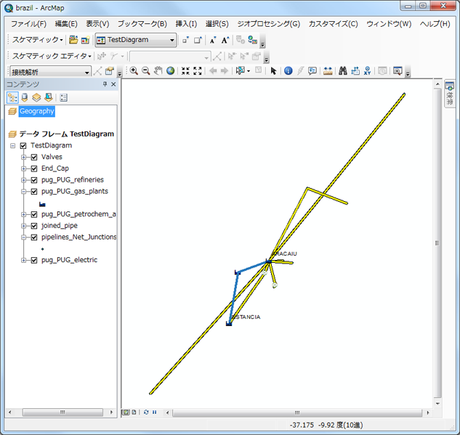Select the Geography item in contents
The width and height of the screenshot is (460, 435).
[x=36, y=111]
